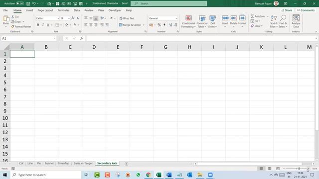
Task: Click the Save icon in title bar
Action: 28,3
